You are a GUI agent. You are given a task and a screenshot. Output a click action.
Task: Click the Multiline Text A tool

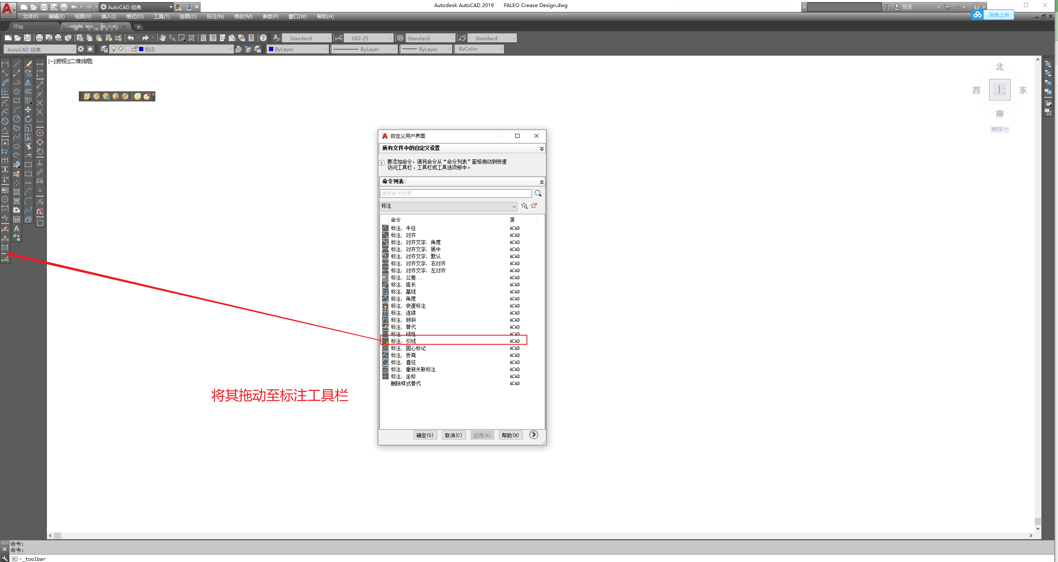(17, 228)
